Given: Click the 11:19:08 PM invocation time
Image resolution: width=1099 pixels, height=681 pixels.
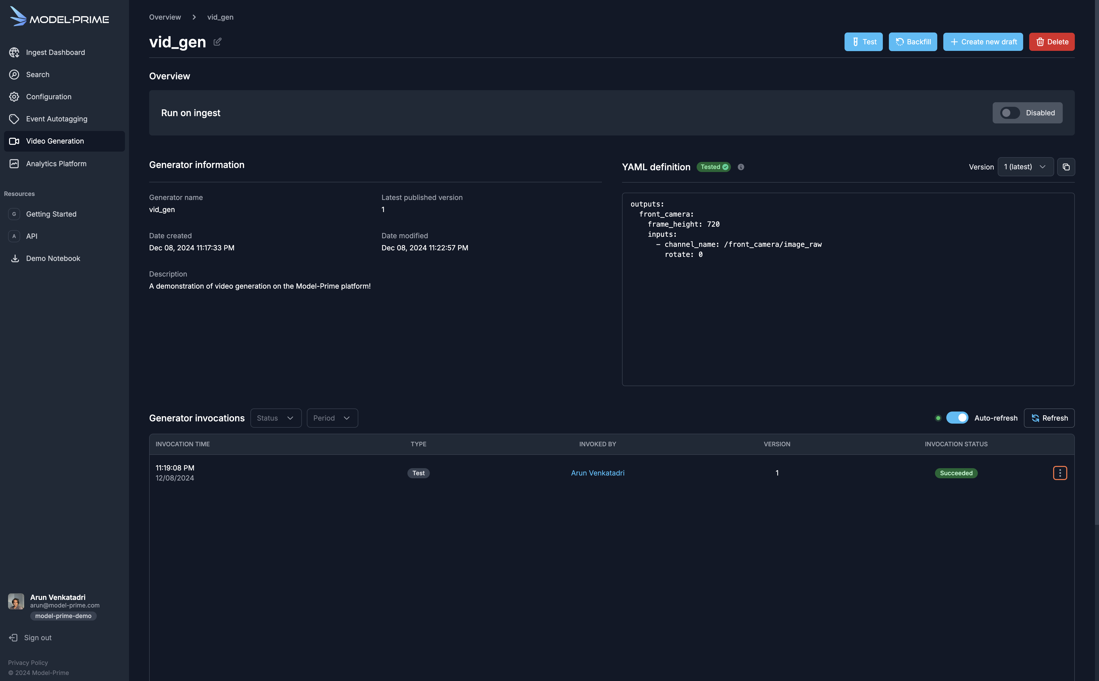Looking at the screenshot, I should 175,468.
